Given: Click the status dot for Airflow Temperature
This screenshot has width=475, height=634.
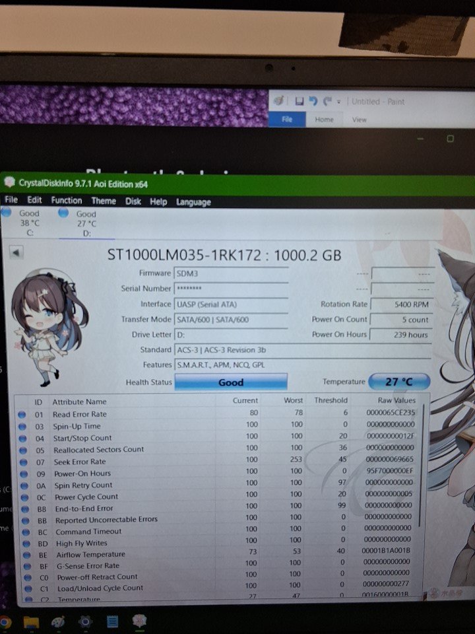Looking at the screenshot, I should (27, 555).
